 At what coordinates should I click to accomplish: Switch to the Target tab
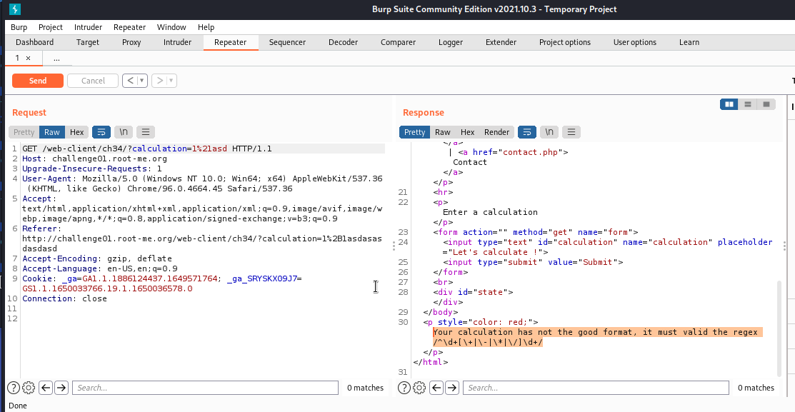(x=88, y=43)
